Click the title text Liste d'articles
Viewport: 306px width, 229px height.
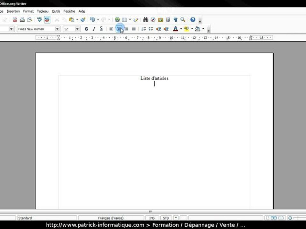click(154, 78)
